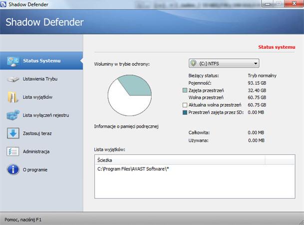The image size is (304, 225).
Task: Click the Lista wyłączeń rejestru cubes icon
Action: pos(13,115)
